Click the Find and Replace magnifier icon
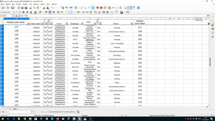 63,8
